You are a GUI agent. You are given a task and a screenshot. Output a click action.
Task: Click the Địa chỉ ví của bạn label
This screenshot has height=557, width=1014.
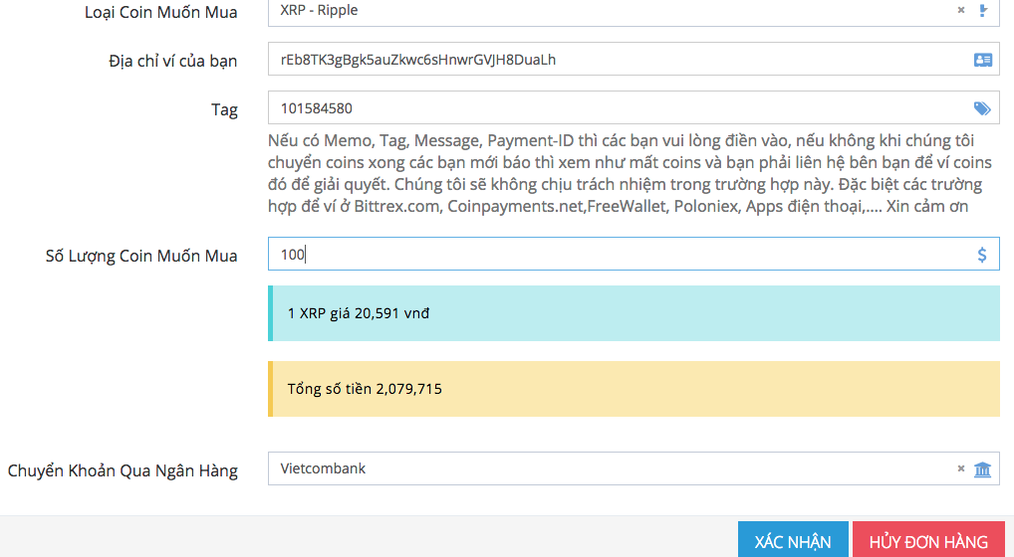click(172, 62)
